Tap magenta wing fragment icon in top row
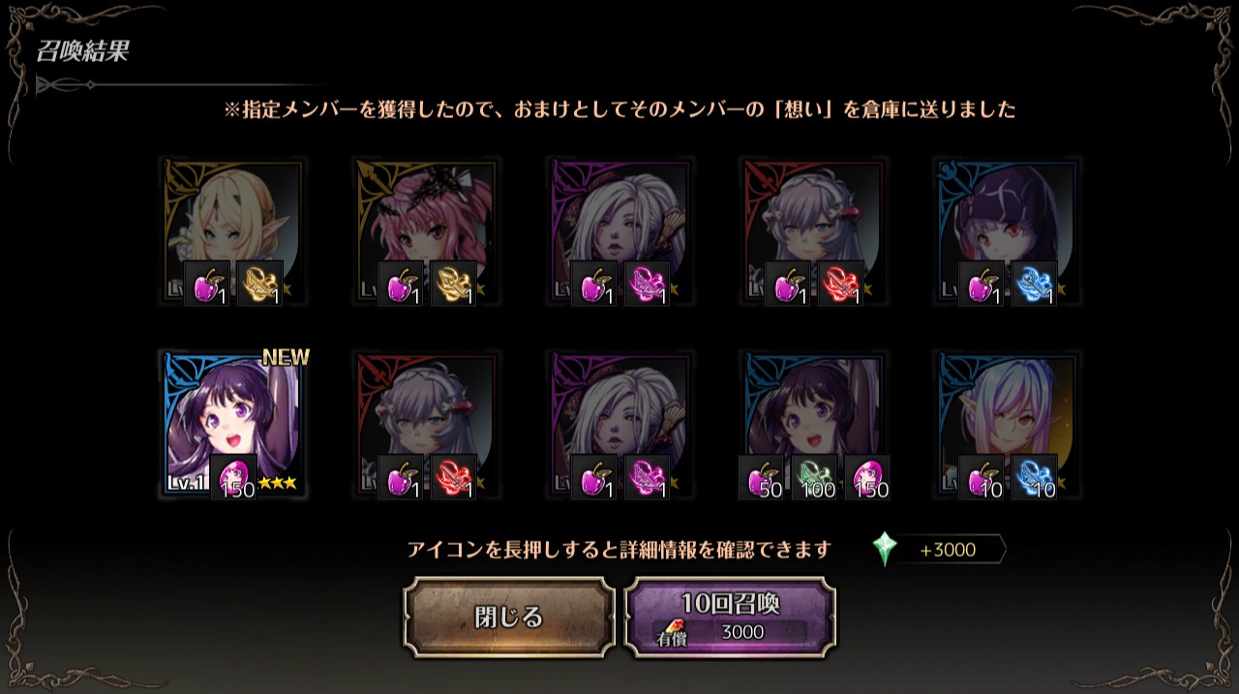 (x=647, y=284)
